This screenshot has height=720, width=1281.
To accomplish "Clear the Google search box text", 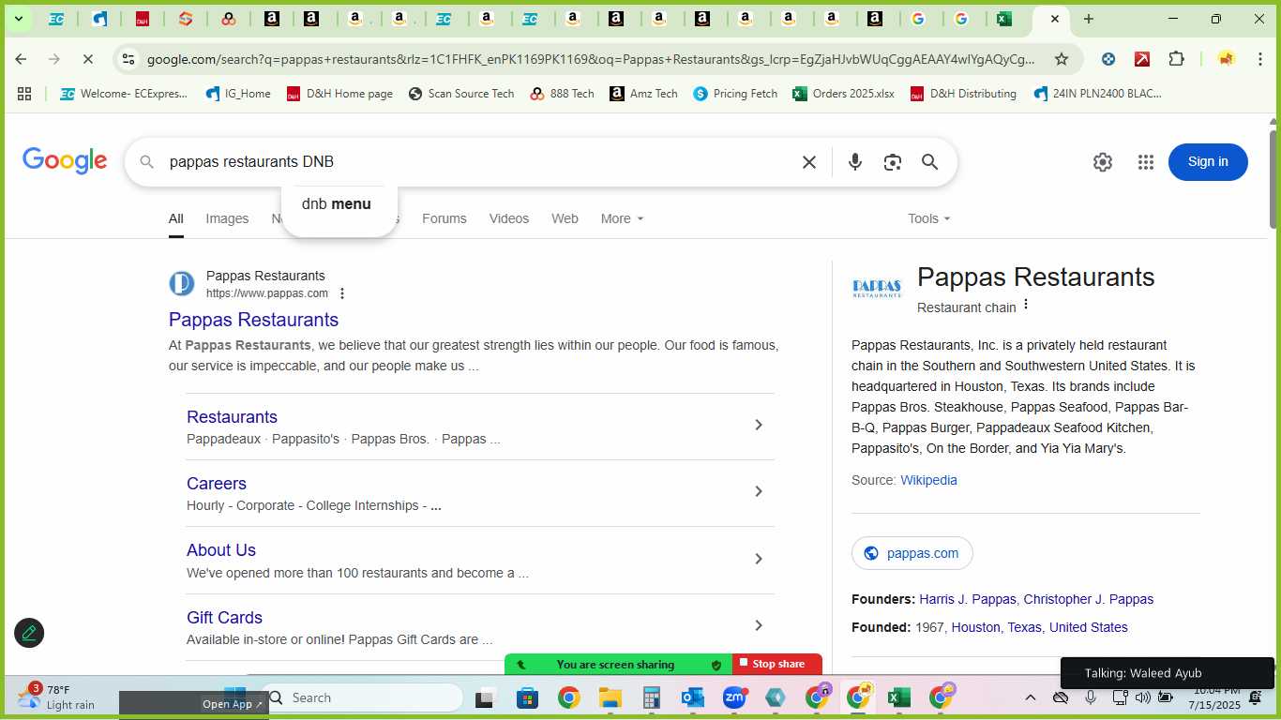I will 809,162.
